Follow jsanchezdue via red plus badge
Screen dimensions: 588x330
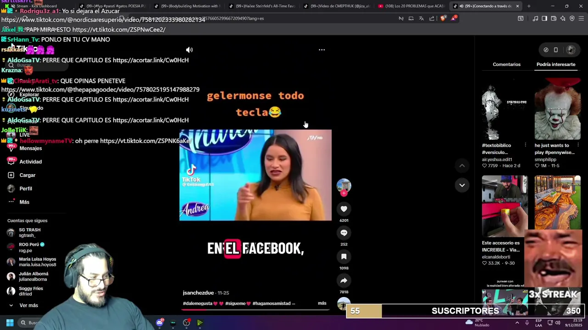click(344, 193)
